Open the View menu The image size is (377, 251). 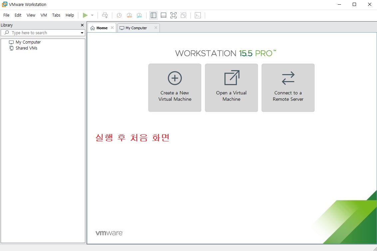tap(31, 15)
